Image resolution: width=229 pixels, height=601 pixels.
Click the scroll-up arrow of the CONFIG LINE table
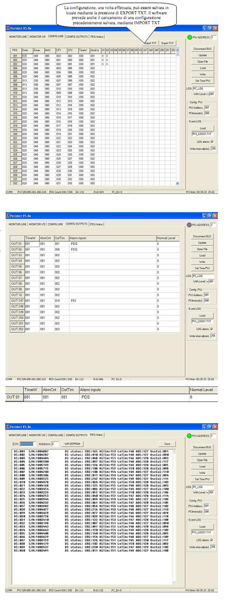[177, 50]
